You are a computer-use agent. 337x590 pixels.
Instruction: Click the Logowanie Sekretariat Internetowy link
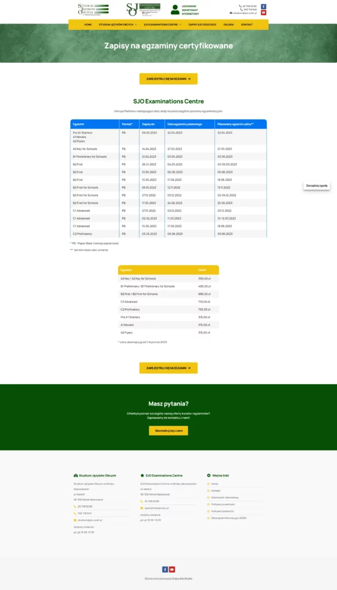click(x=190, y=10)
